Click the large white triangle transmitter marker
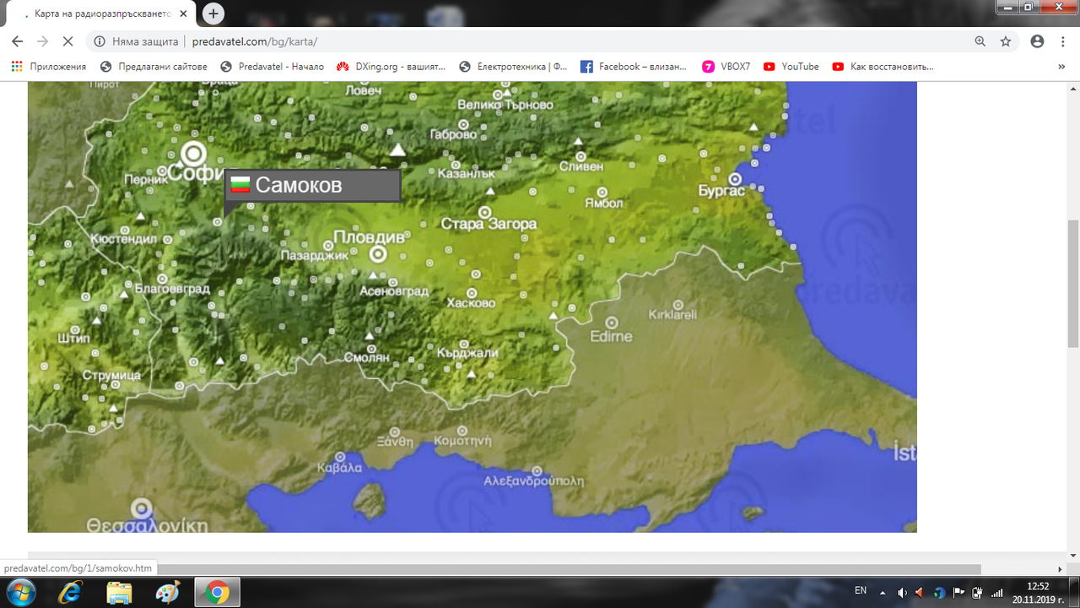 397,150
